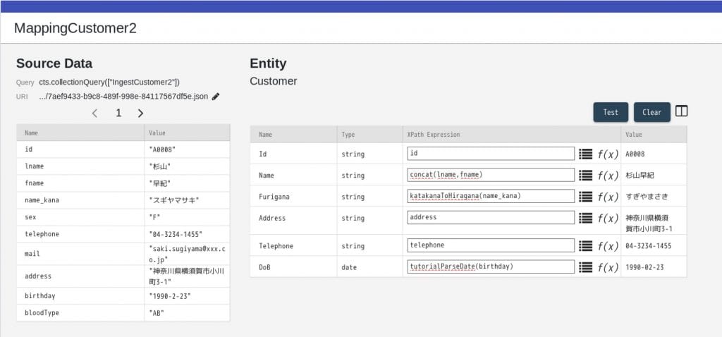Select the telephone XPath expression field

click(x=491, y=245)
